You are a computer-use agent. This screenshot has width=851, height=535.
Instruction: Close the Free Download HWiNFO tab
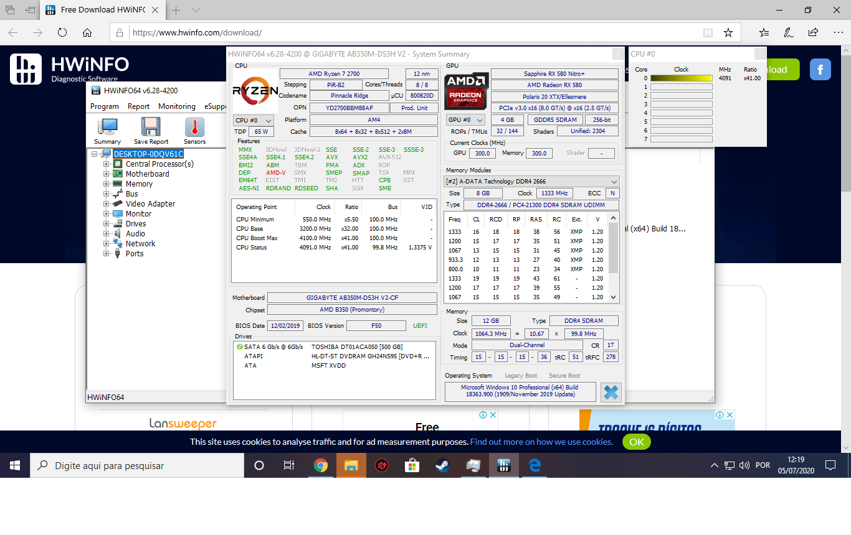coord(155,10)
